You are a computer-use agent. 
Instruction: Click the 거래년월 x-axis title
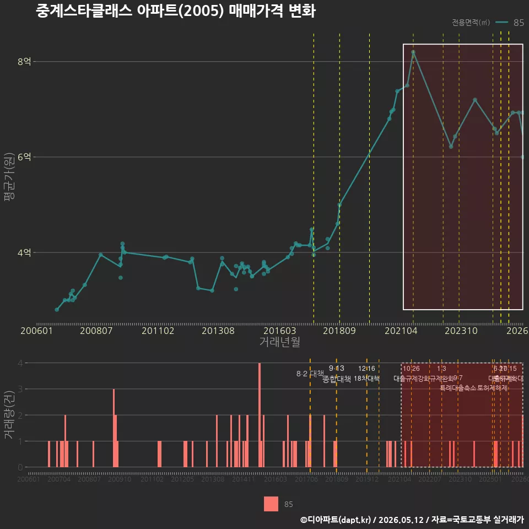(280, 342)
